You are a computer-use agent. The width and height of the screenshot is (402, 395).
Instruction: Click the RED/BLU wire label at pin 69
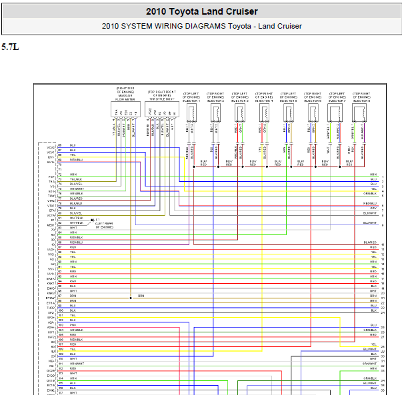76,160
